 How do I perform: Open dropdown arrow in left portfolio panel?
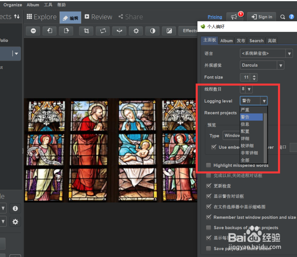tap(16, 54)
